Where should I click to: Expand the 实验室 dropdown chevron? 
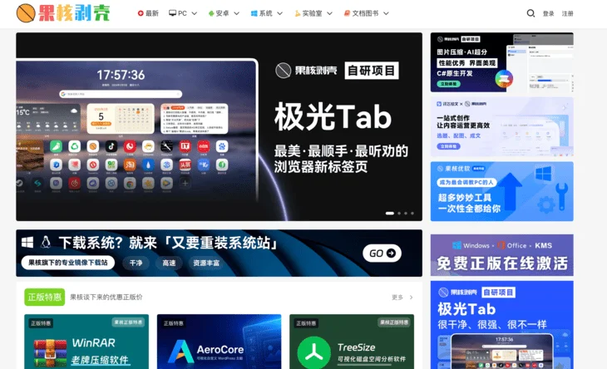point(329,13)
